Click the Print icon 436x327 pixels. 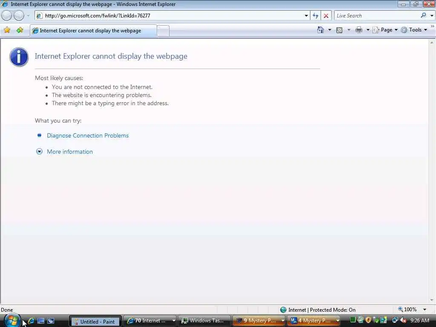click(359, 30)
